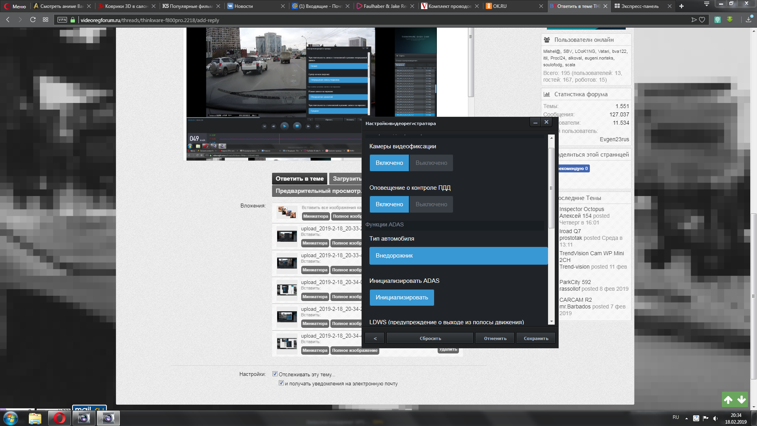Click the VPN badge in address bar
This screenshot has height=426, width=757.
pyautogui.click(x=62, y=20)
